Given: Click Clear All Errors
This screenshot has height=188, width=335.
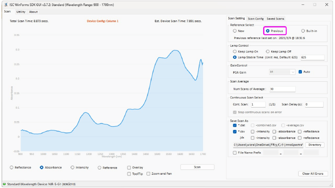Looking at the screenshot, I should [313, 174].
